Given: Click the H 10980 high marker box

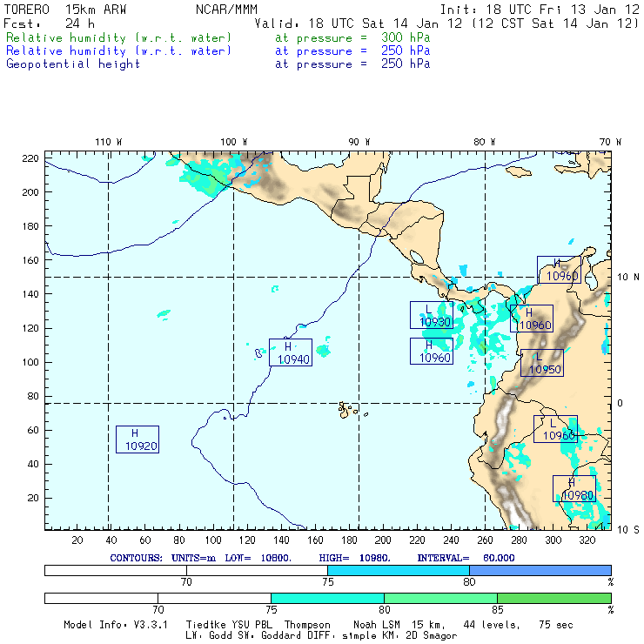Looking at the screenshot, I should coord(574,489).
